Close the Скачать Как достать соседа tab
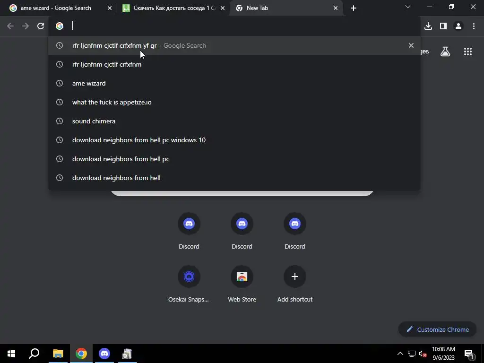Viewport: 484px width, 363px height. (222, 9)
